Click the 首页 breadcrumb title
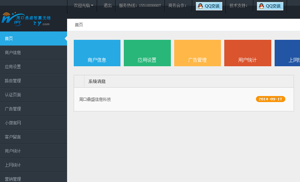 79,25
